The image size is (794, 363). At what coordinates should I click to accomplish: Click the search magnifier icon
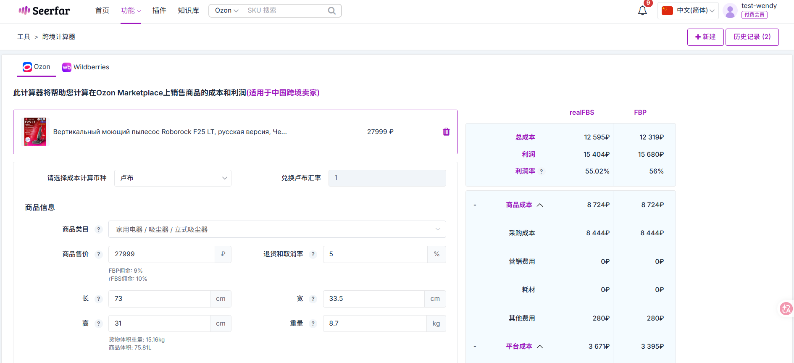pos(331,11)
